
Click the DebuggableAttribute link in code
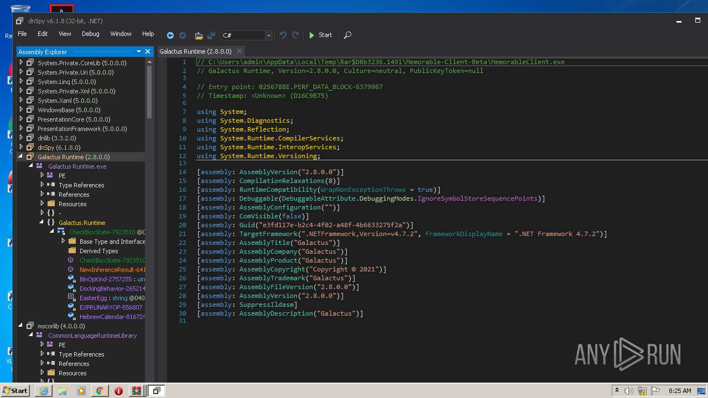318,198
